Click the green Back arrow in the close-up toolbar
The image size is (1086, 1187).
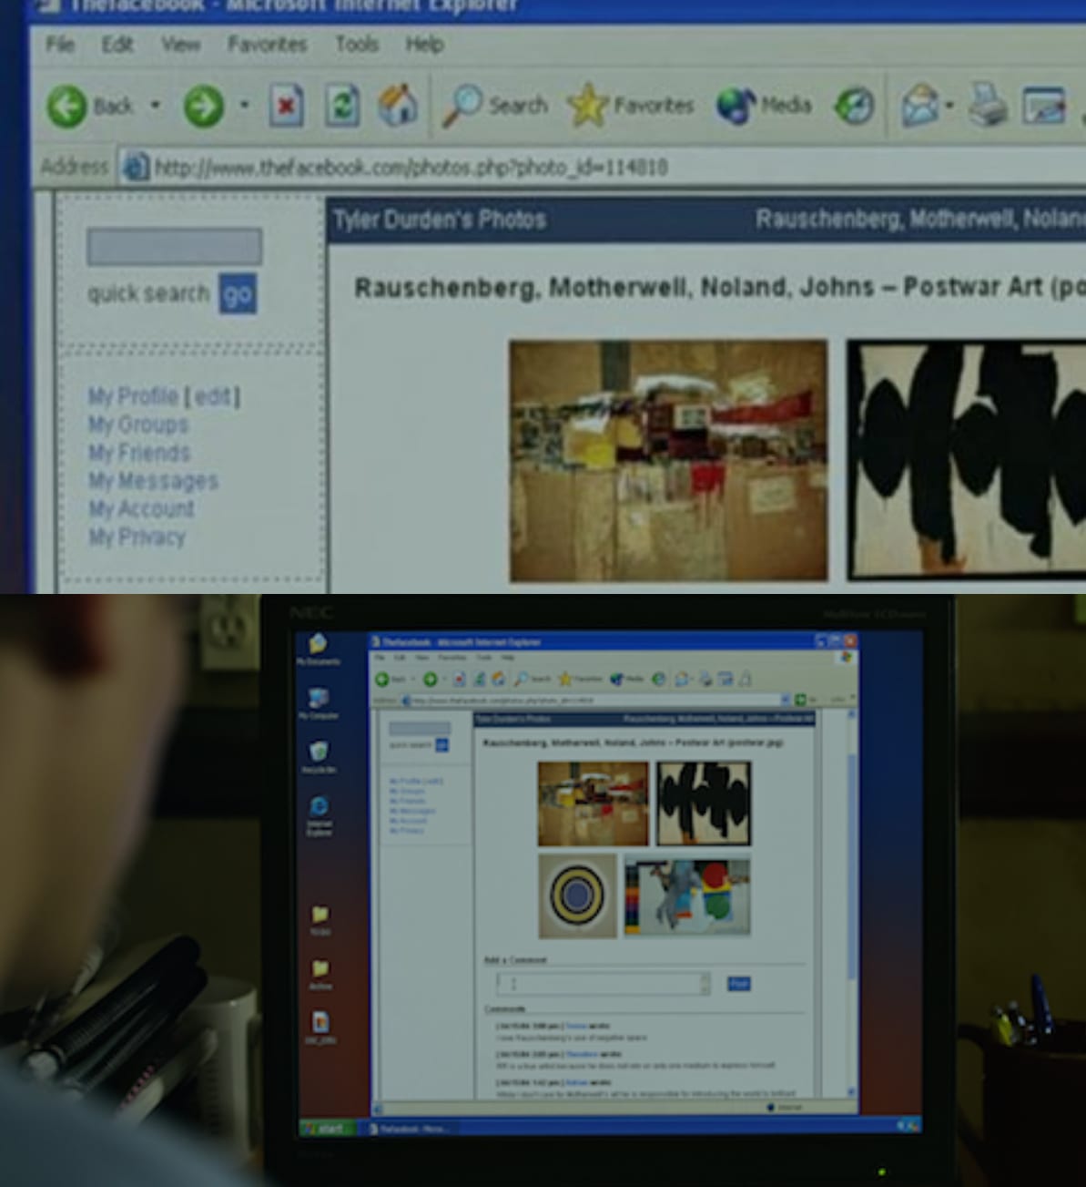click(66, 107)
